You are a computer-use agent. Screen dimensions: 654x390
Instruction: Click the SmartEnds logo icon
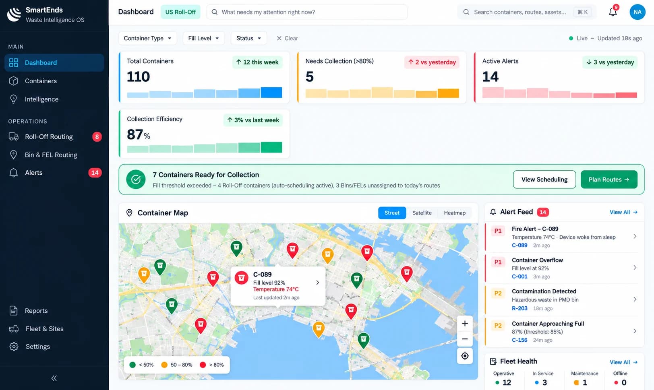14,14
